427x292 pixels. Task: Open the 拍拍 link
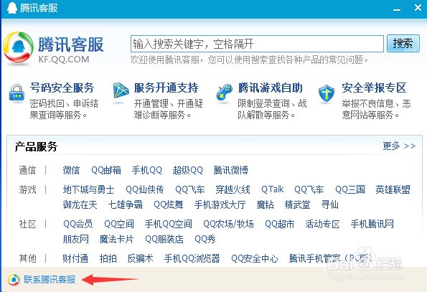click(108, 258)
